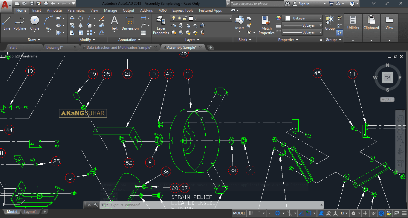Switch to the Layout1 tab
Image resolution: width=408 pixels, height=218 pixels.
pos(30,212)
